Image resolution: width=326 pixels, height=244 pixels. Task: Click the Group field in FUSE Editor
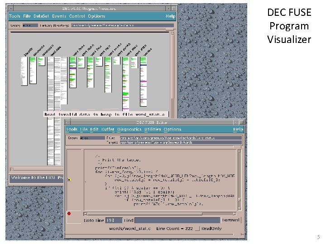pyautogui.click(x=92, y=138)
